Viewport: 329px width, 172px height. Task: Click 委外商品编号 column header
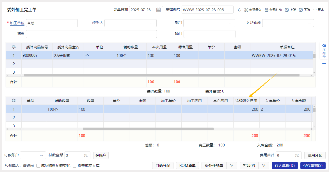(x=37, y=47)
